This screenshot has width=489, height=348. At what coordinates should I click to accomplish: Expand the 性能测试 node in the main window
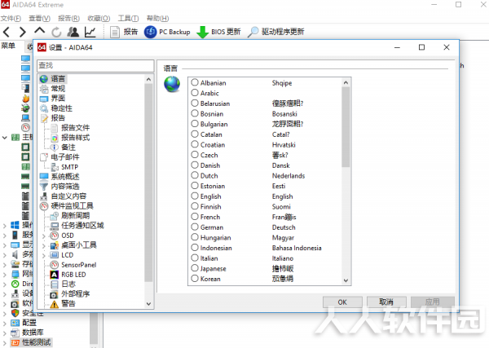click(4, 342)
